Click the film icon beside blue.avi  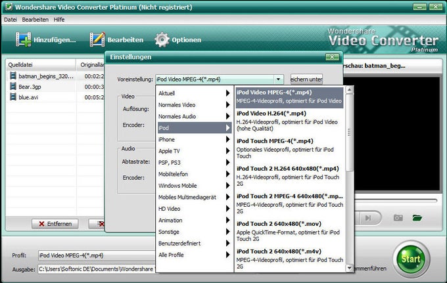13,97
